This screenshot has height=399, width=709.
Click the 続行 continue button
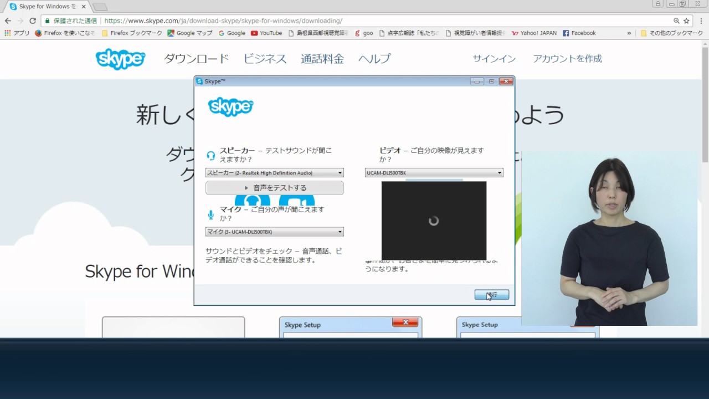point(492,295)
